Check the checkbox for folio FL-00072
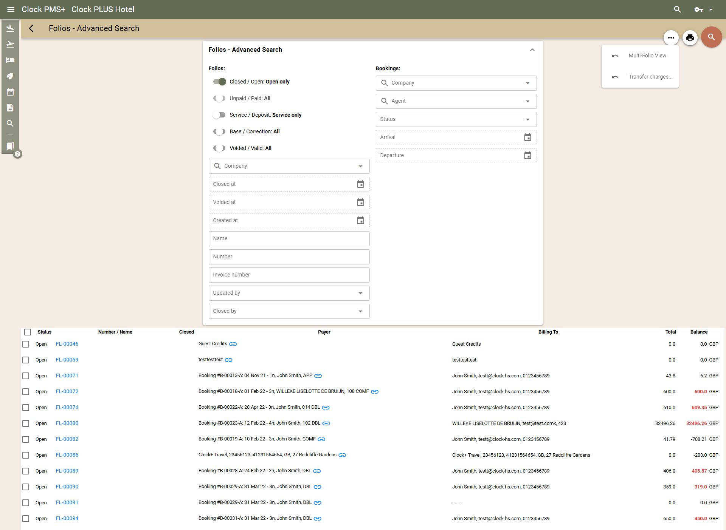 click(26, 392)
